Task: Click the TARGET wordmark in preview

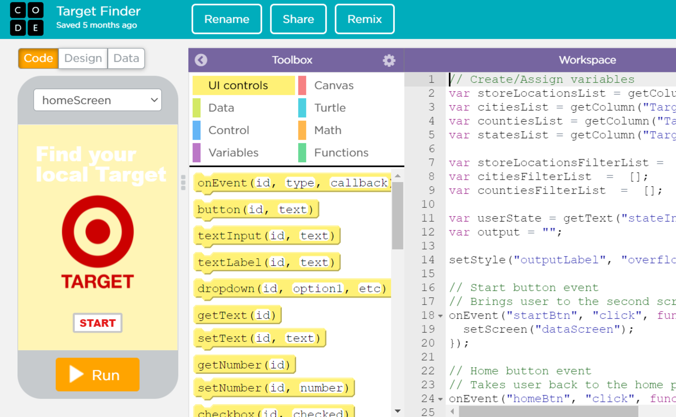Action: [98, 282]
